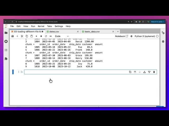The image size is (169, 126).
Task: Go back in the browser
Action: [x=6, y=22]
